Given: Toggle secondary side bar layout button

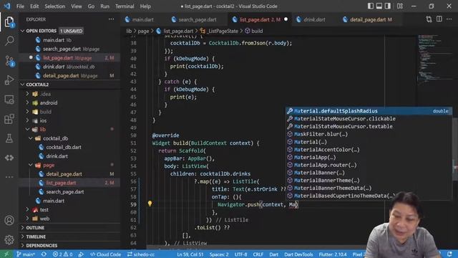Looking at the screenshot, I should pos(388,6).
